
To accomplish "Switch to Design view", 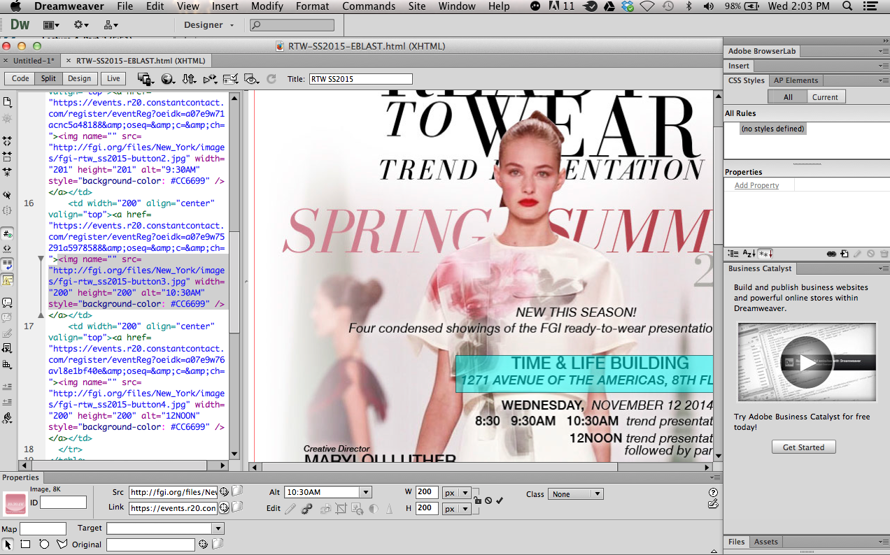I will (x=79, y=79).
